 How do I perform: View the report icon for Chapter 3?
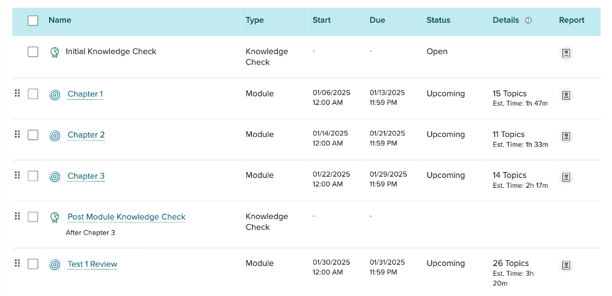[x=566, y=177]
